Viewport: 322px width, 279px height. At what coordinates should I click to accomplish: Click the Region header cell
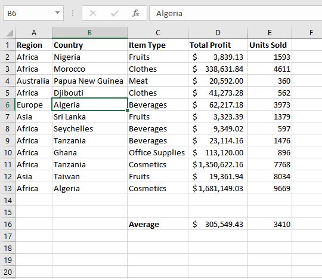pos(33,45)
